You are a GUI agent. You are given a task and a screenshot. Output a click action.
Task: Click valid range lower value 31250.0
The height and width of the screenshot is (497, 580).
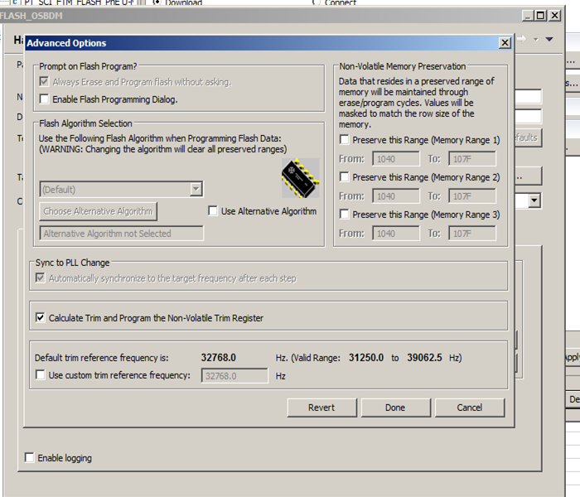pyautogui.click(x=366, y=358)
